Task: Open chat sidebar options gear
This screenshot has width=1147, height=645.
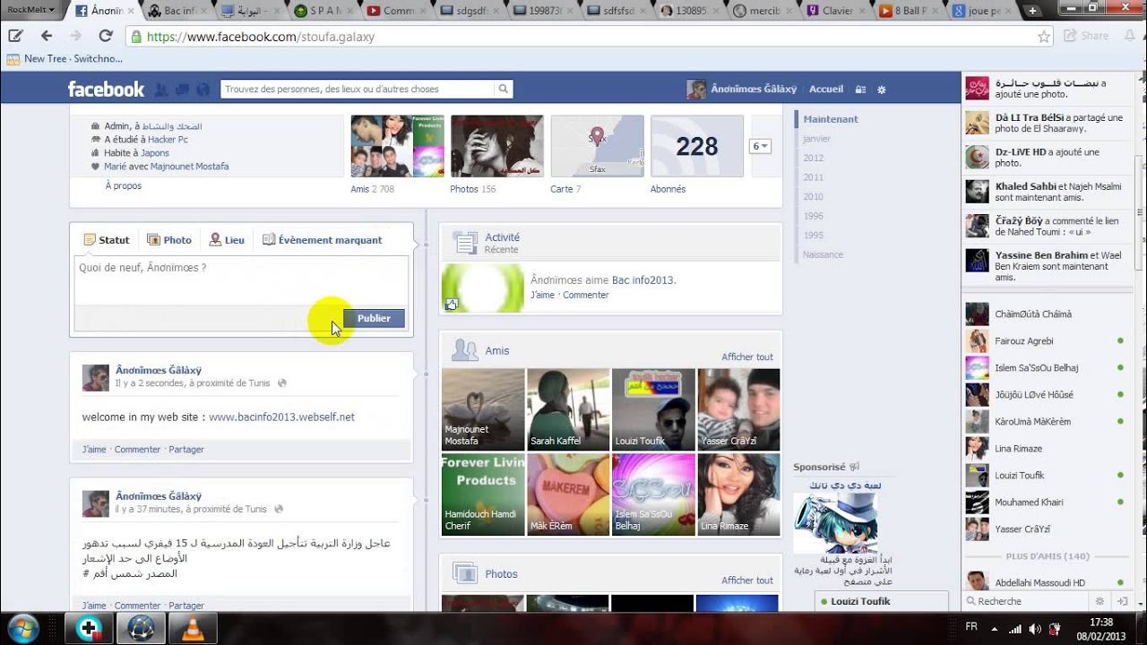Action: click(1100, 601)
